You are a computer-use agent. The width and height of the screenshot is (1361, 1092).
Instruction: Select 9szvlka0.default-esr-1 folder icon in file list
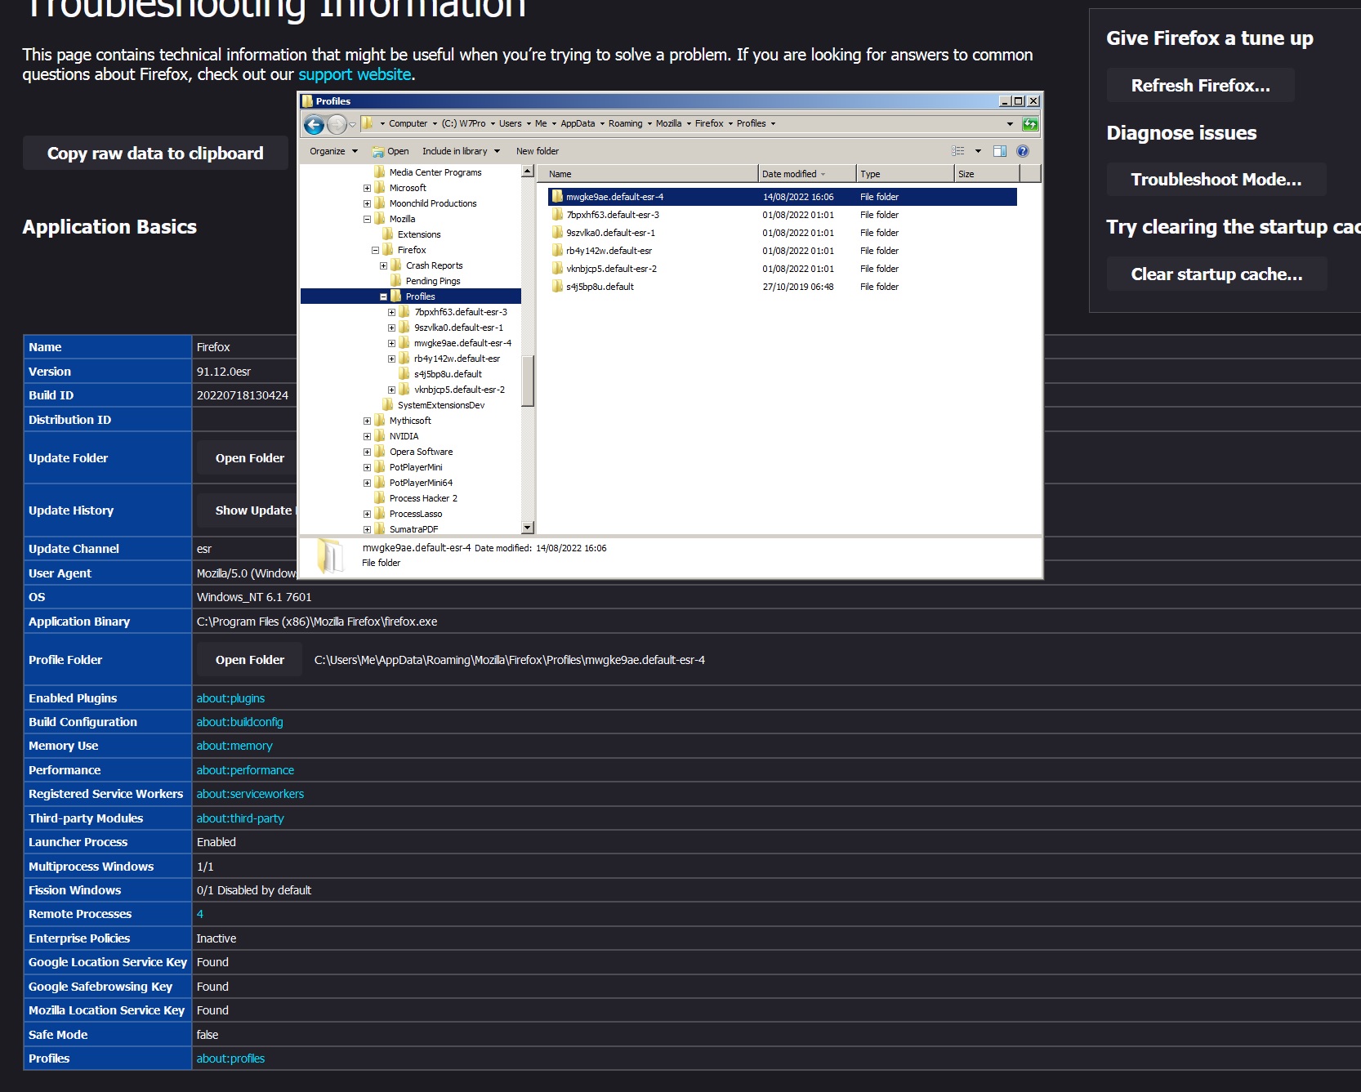(x=557, y=233)
